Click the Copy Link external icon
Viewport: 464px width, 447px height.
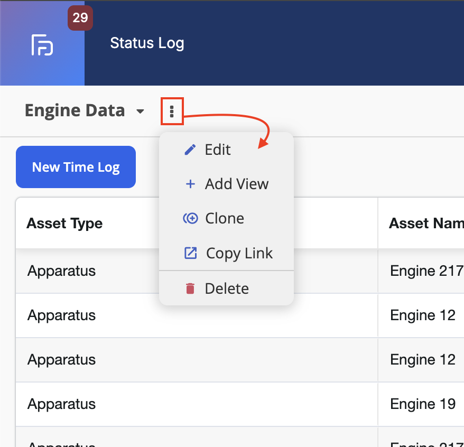(x=191, y=253)
